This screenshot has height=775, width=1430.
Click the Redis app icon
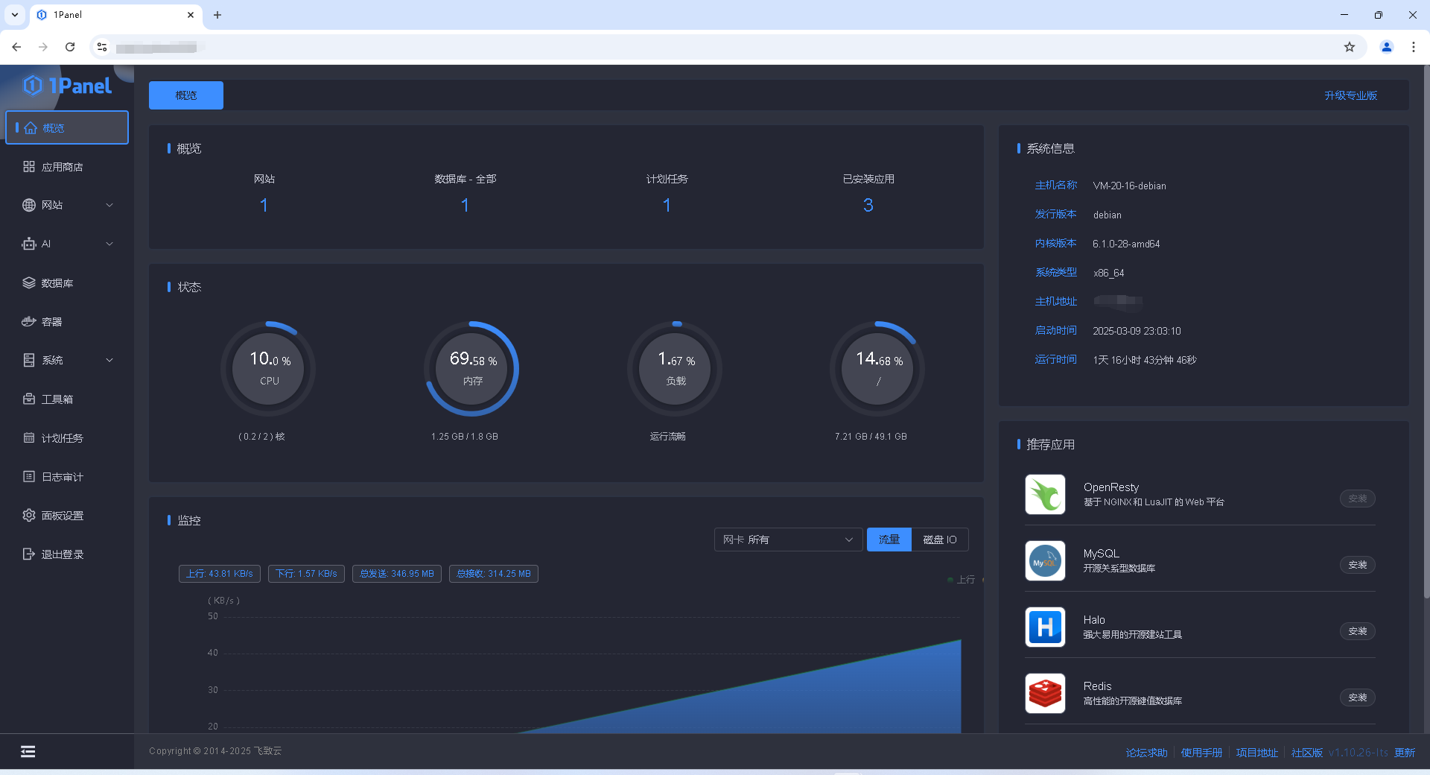(1045, 694)
